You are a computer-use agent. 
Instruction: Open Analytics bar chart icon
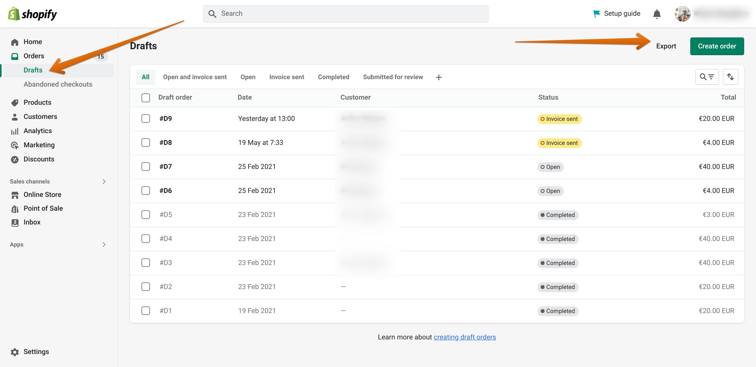tap(15, 131)
